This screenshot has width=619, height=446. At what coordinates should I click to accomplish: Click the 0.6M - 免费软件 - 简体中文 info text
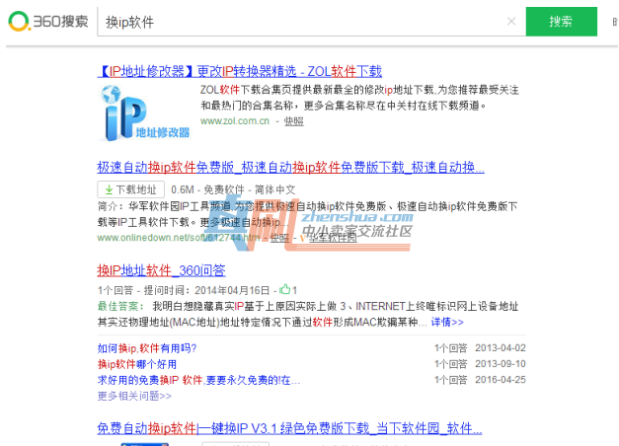click(x=233, y=189)
